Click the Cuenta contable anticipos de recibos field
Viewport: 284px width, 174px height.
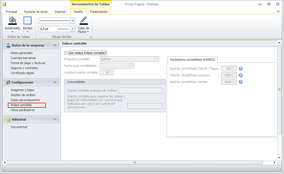(140, 90)
